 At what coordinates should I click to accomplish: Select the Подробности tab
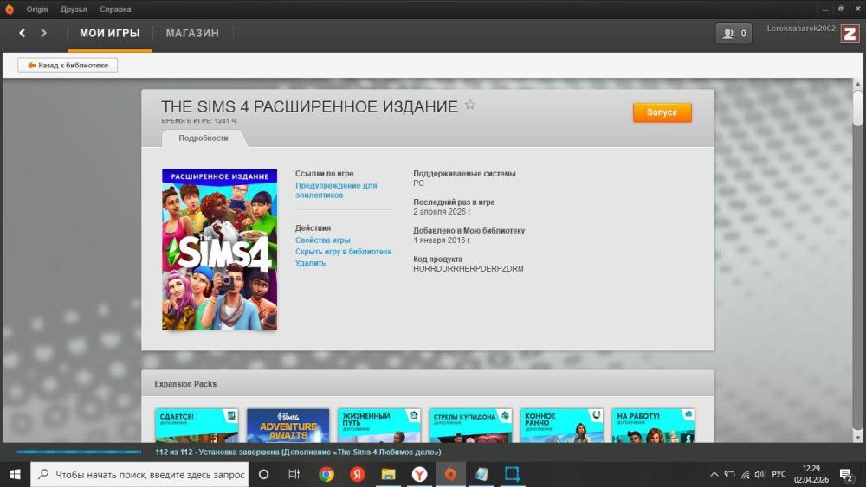pyautogui.click(x=204, y=138)
